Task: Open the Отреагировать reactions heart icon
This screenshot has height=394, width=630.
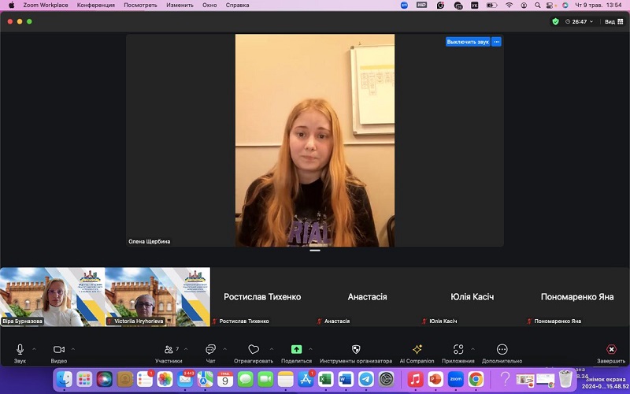Action: [x=254, y=349]
